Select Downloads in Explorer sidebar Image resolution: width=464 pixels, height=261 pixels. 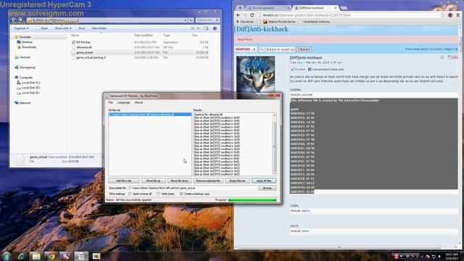[x=29, y=47]
